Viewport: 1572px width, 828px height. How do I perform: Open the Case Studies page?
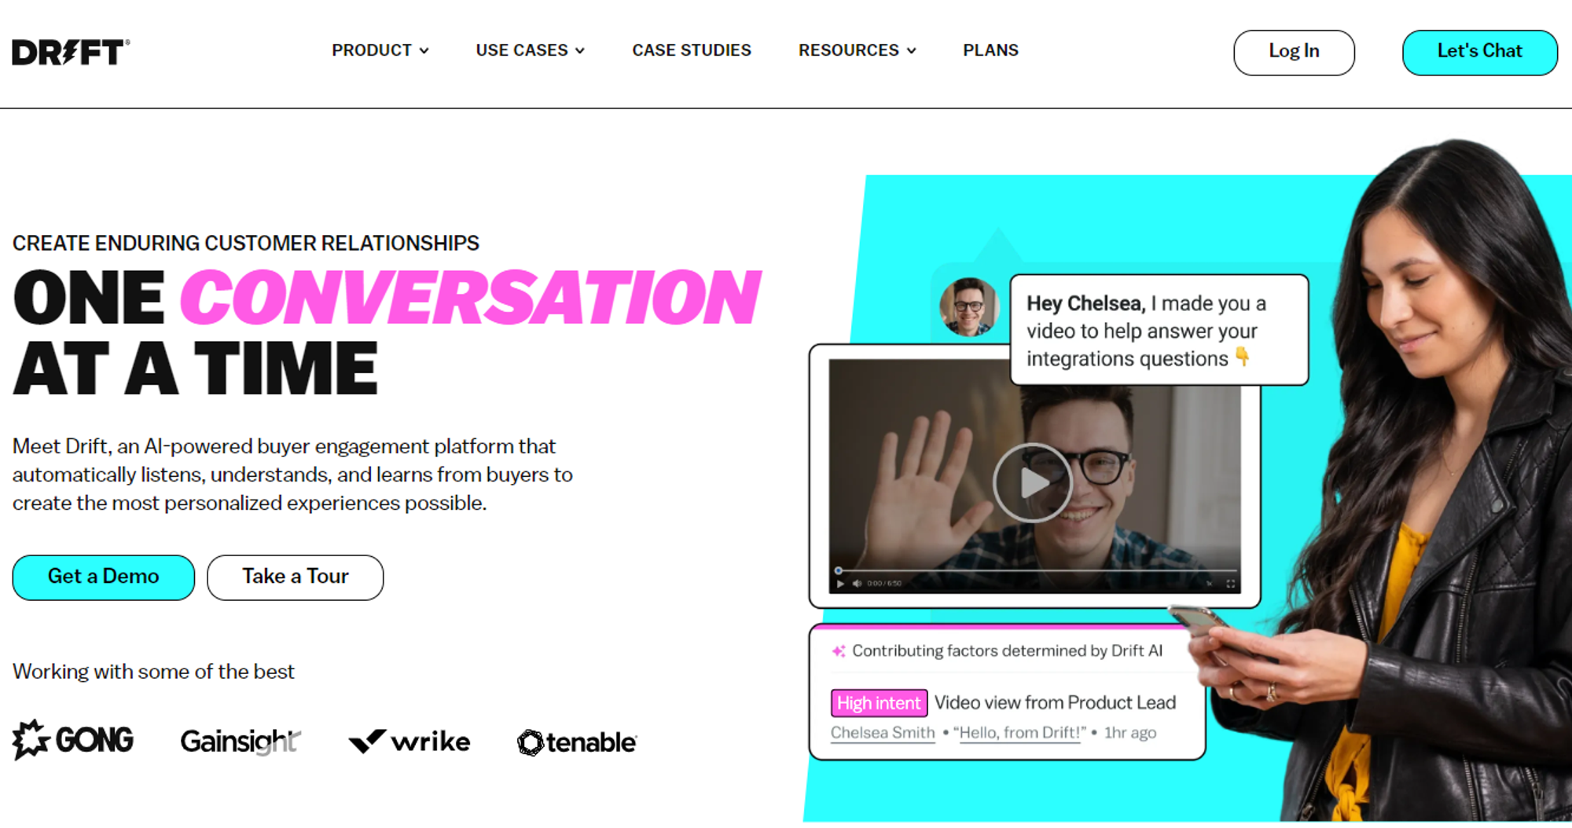692,50
